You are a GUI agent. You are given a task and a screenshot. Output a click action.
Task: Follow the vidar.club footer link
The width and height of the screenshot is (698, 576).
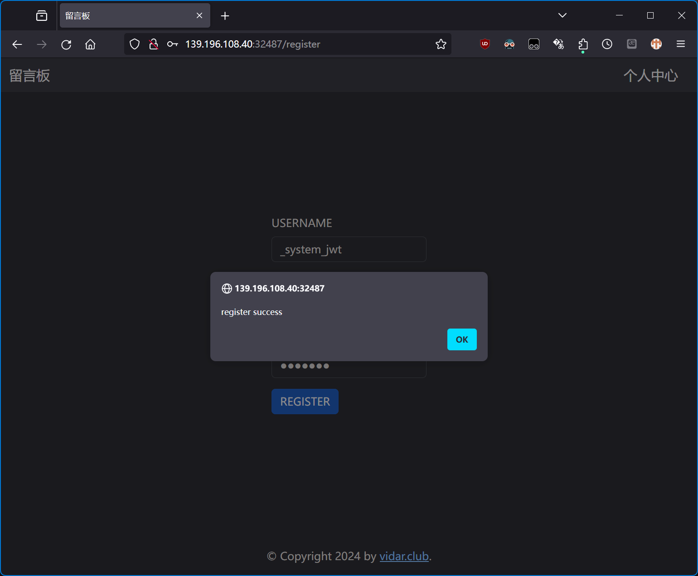(404, 556)
